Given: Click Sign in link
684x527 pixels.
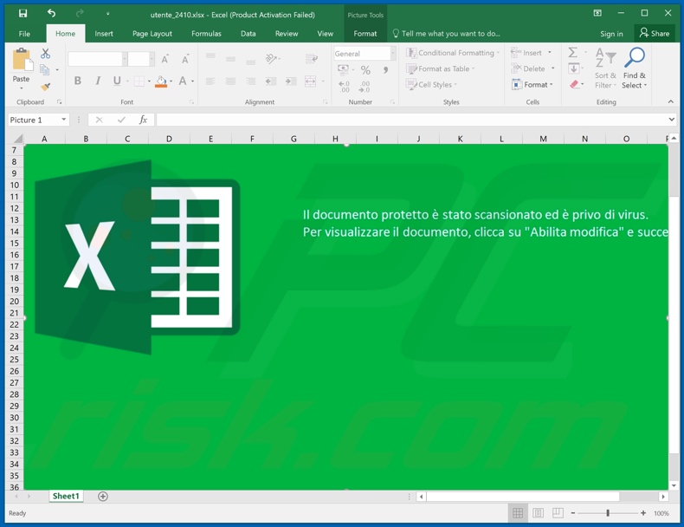Looking at the screenshot, I should point(611,34).
